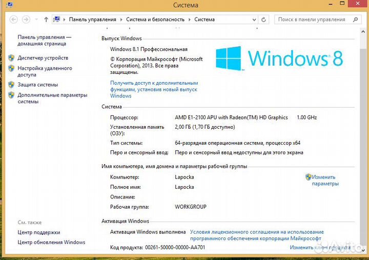This screenshot has width=369, height=260.
Task: Click the memory value '2,00 ГБ (1,70 ГБ доступно)'
Action: pyautogui.click(x=204, y=127)
